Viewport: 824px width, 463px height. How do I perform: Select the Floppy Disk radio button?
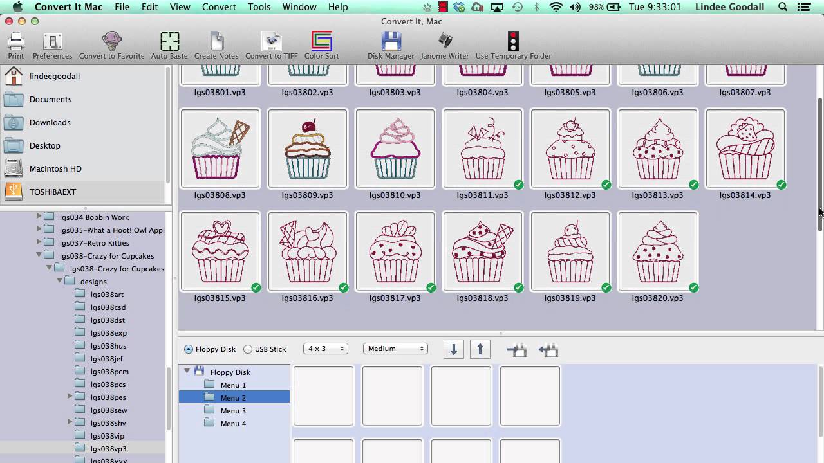pos(189,349)
